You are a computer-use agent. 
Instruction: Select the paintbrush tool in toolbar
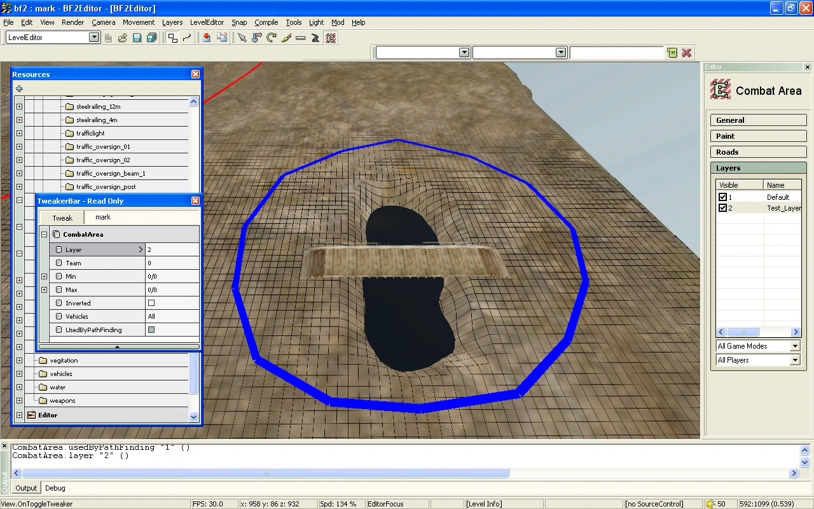pyautogui.click(x=286, y=38)
